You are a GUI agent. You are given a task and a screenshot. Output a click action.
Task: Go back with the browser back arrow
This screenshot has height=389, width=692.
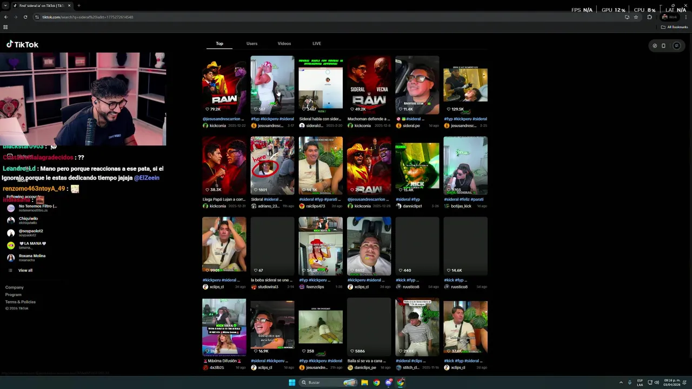pyautogui.click(x=6, y=17)
